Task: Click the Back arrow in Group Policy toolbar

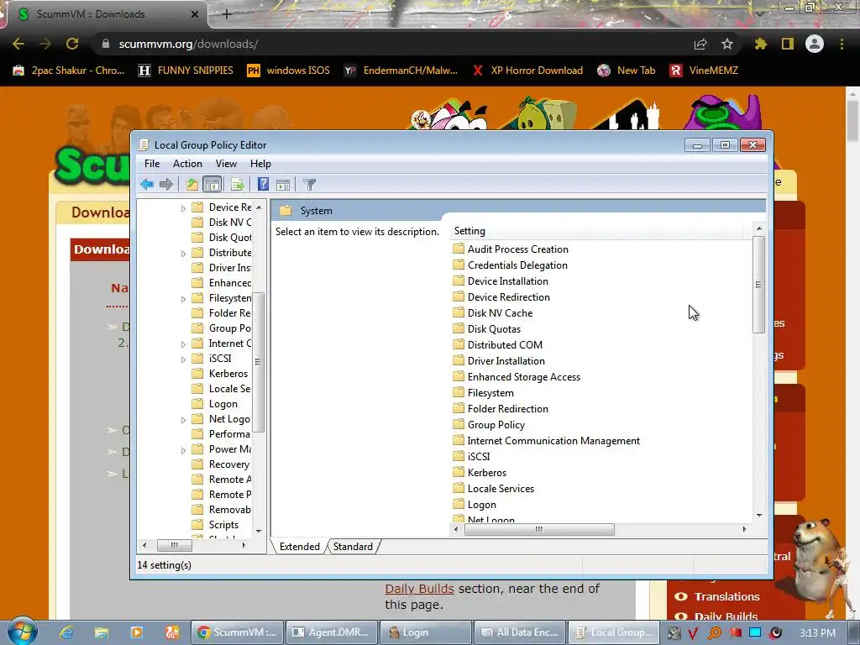Action: 146,184
